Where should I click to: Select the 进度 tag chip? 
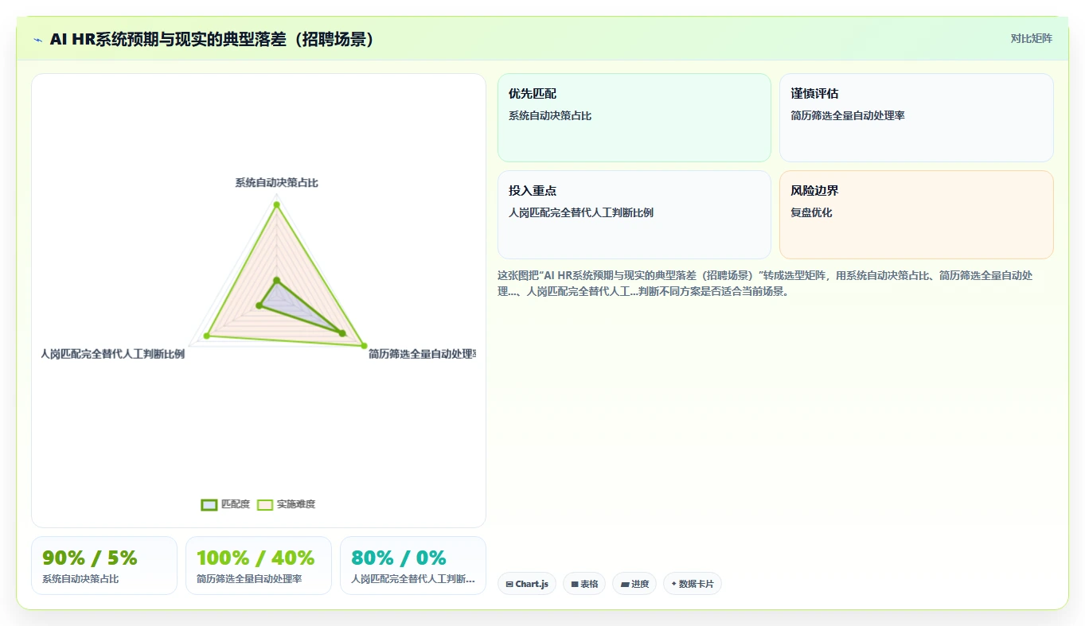pos(634,584)
